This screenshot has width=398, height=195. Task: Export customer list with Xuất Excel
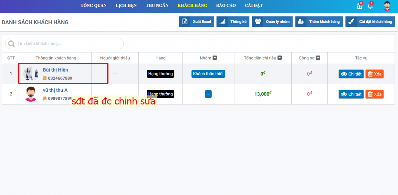point(196,22)
